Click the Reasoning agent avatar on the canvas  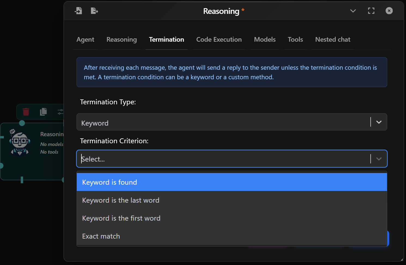pos(20,142)
